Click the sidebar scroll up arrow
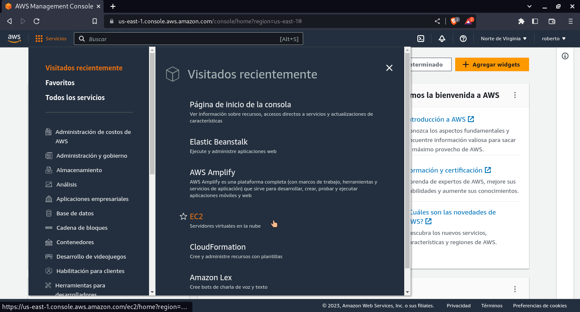 tap(152, 50)
